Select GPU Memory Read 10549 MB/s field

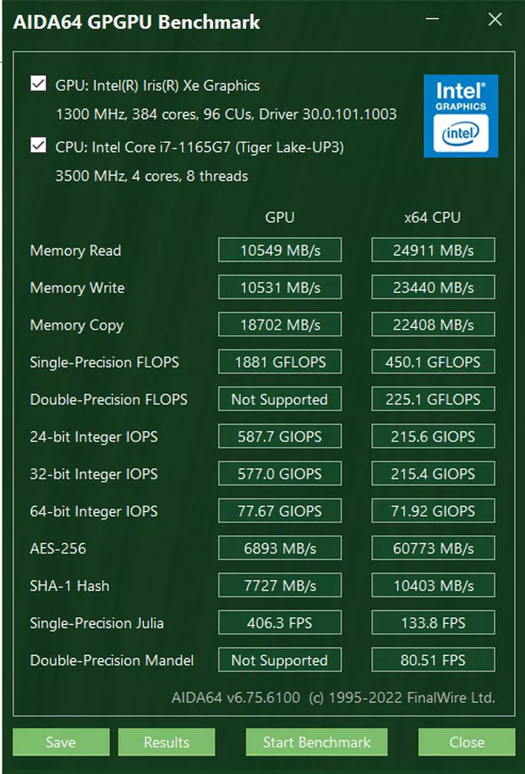pyautogui.click(x=279, y=250)
